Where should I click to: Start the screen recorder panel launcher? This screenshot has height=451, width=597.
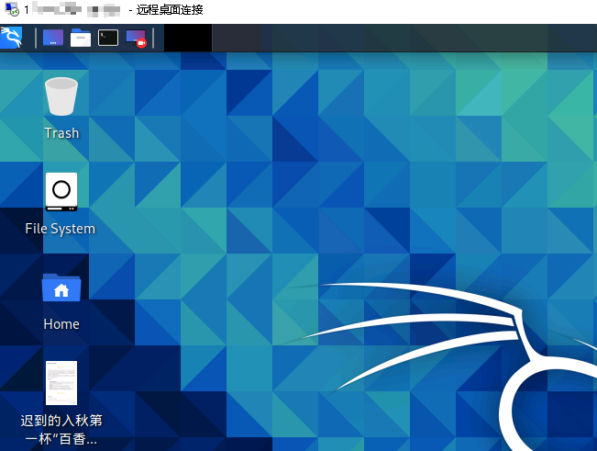pyautogui.click(x=136, y=39)
